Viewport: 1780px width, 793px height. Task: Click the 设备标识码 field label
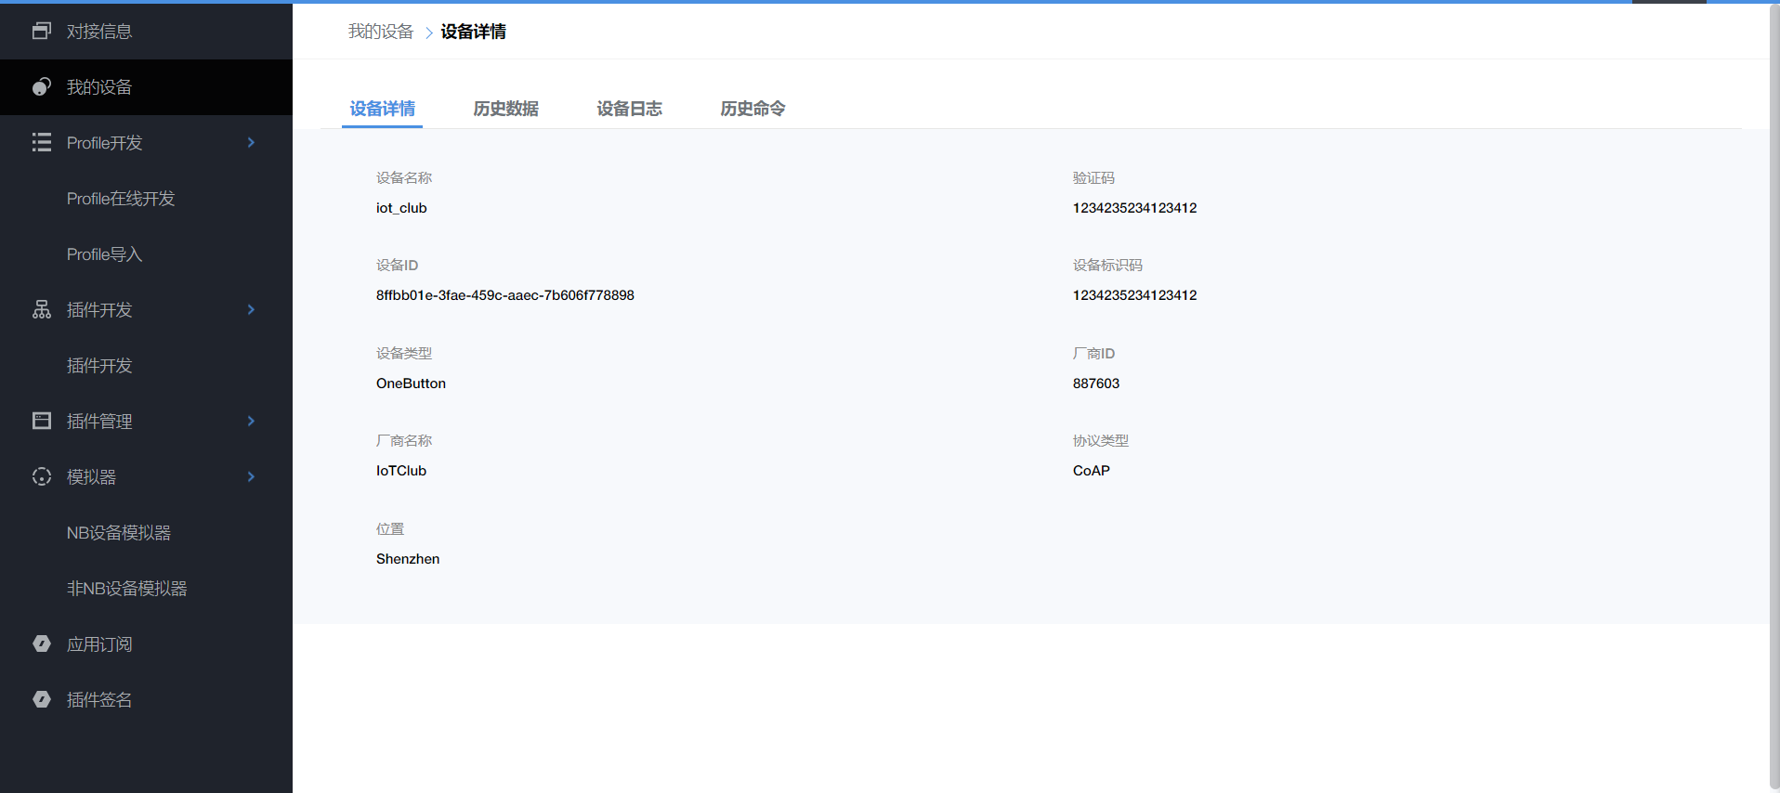click(x=1107, y=266)
